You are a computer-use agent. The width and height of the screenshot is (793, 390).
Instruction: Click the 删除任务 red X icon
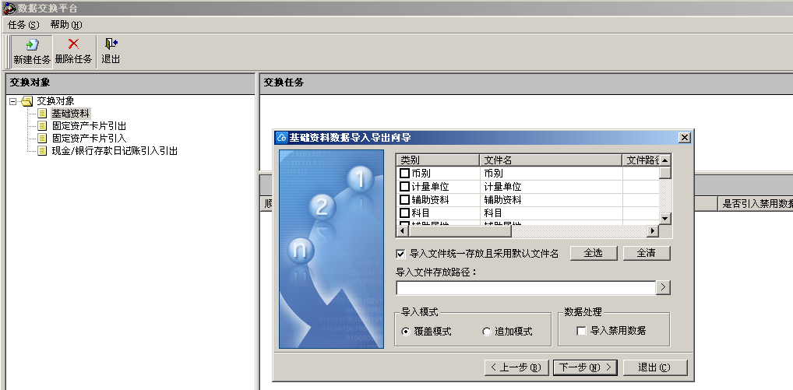point(73,45)
